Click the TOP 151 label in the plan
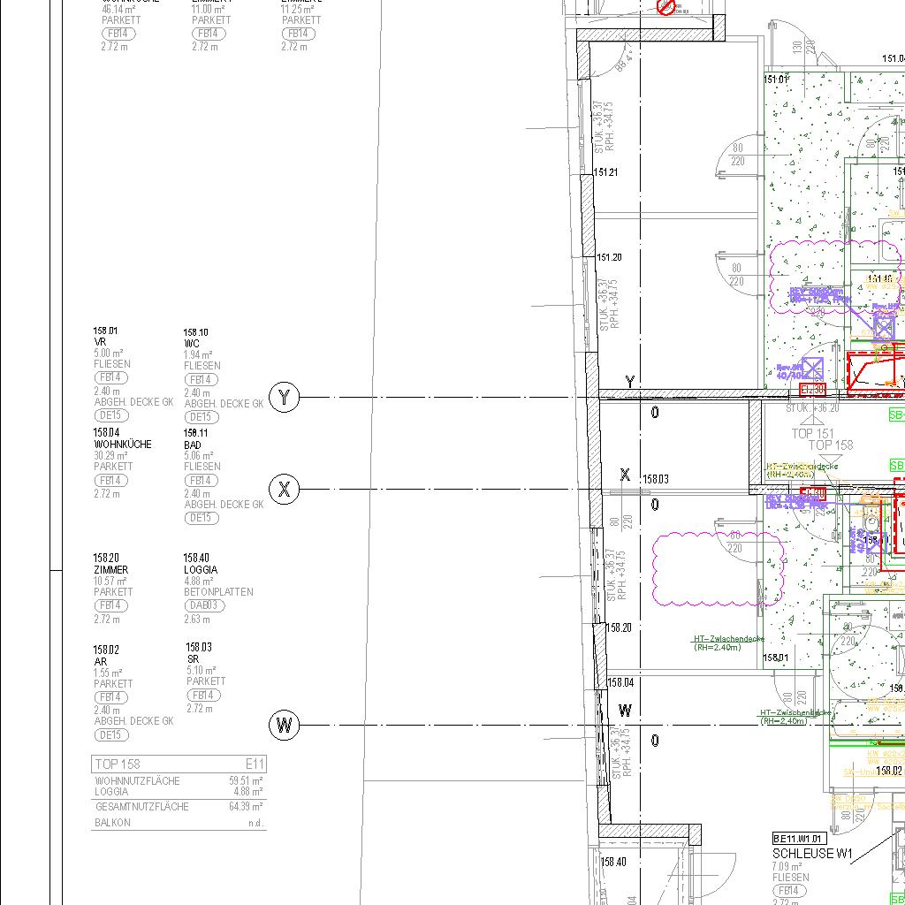Screen dimensions: 905x905 click(811, 433)
